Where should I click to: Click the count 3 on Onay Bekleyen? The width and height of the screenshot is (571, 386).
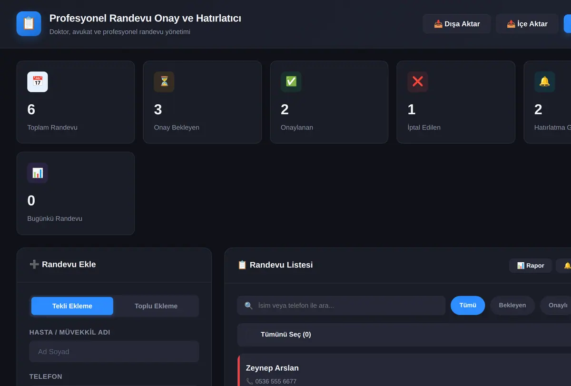tap(158, 109)
